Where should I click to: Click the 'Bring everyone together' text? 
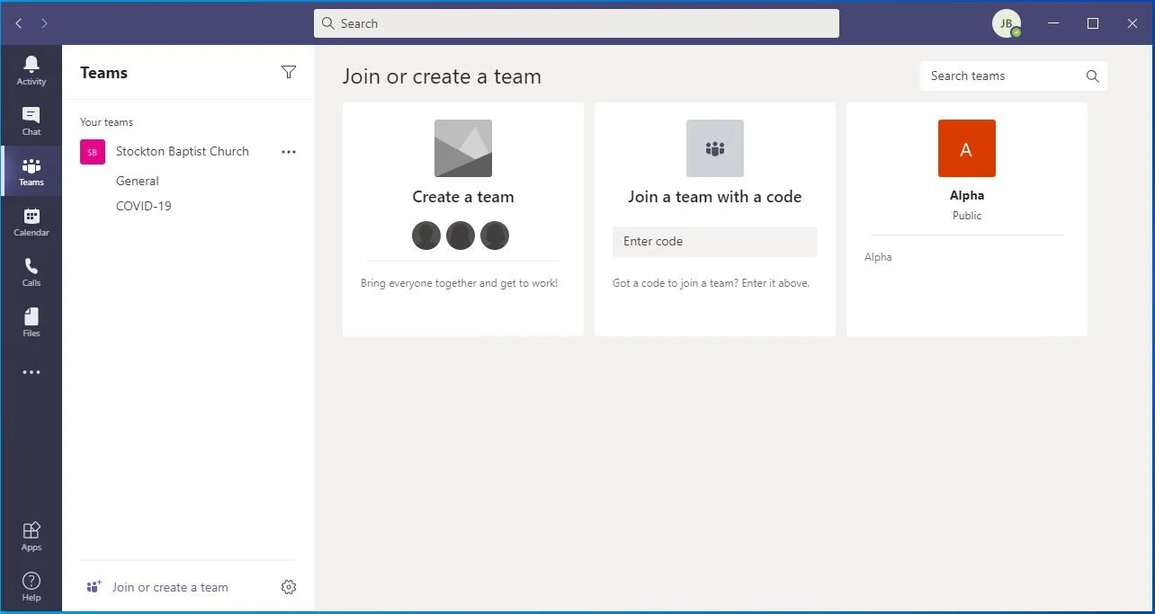(x=460, y=283)
